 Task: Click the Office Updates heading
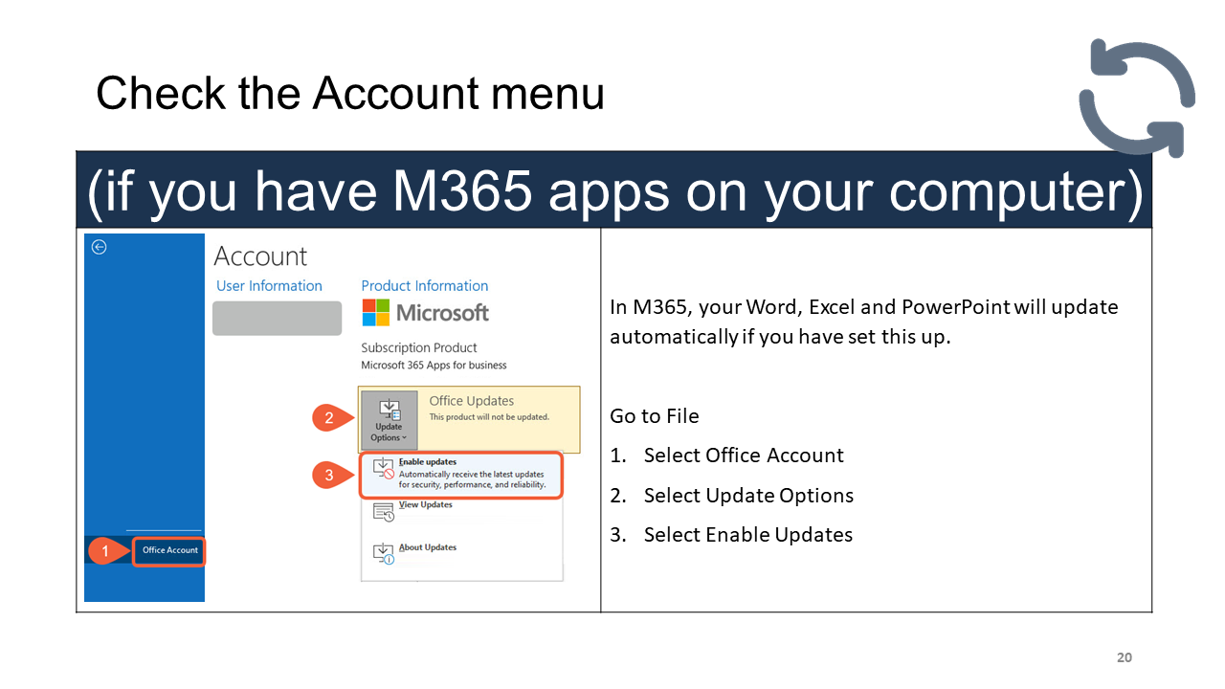472,401
